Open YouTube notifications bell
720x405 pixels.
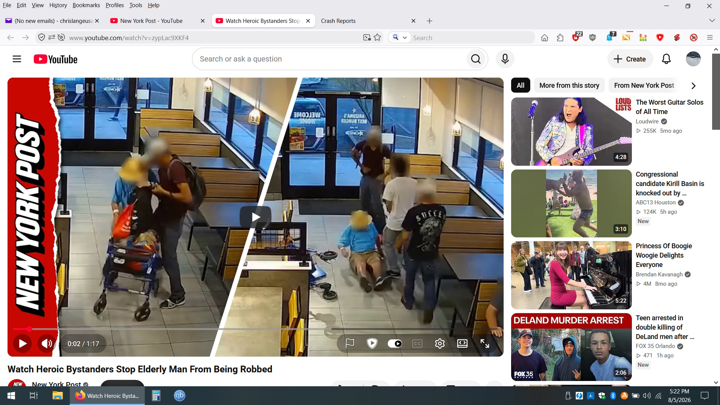coord(666,59)
